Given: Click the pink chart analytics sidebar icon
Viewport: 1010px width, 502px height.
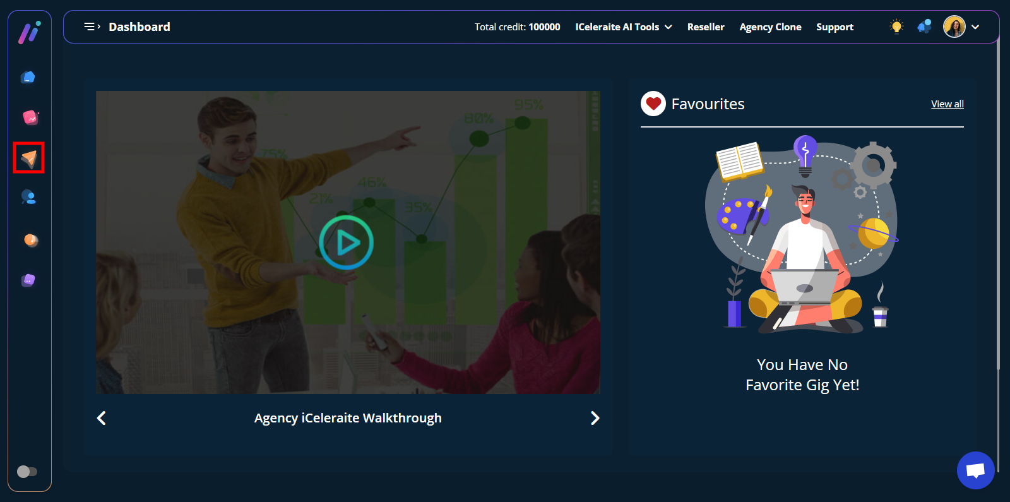Looking at the screenshot, I should [x=30, y=117].
